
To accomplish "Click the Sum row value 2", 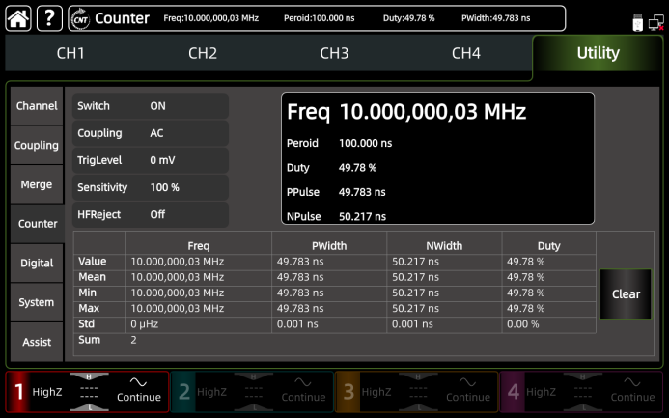I will pyautogui.click(x=133, y=340).
